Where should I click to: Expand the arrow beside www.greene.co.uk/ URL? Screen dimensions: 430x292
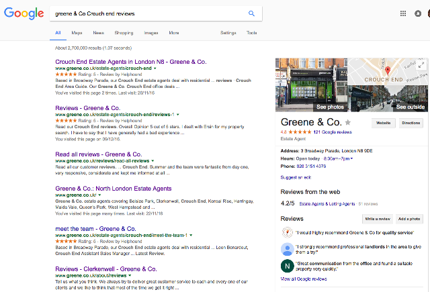point(99,195)
